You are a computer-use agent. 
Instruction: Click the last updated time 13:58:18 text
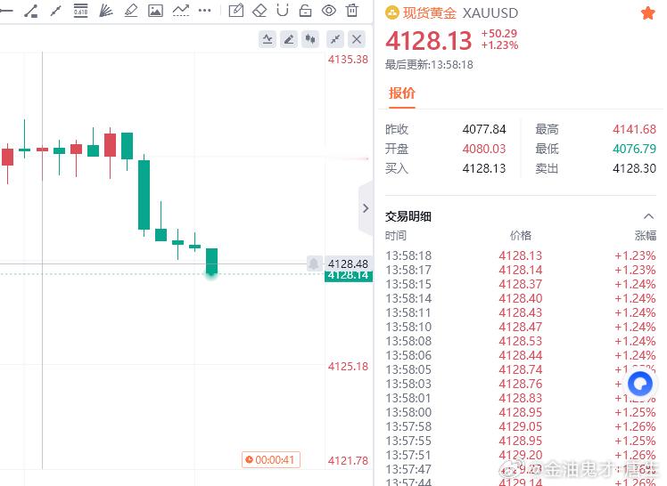(429, 65)
